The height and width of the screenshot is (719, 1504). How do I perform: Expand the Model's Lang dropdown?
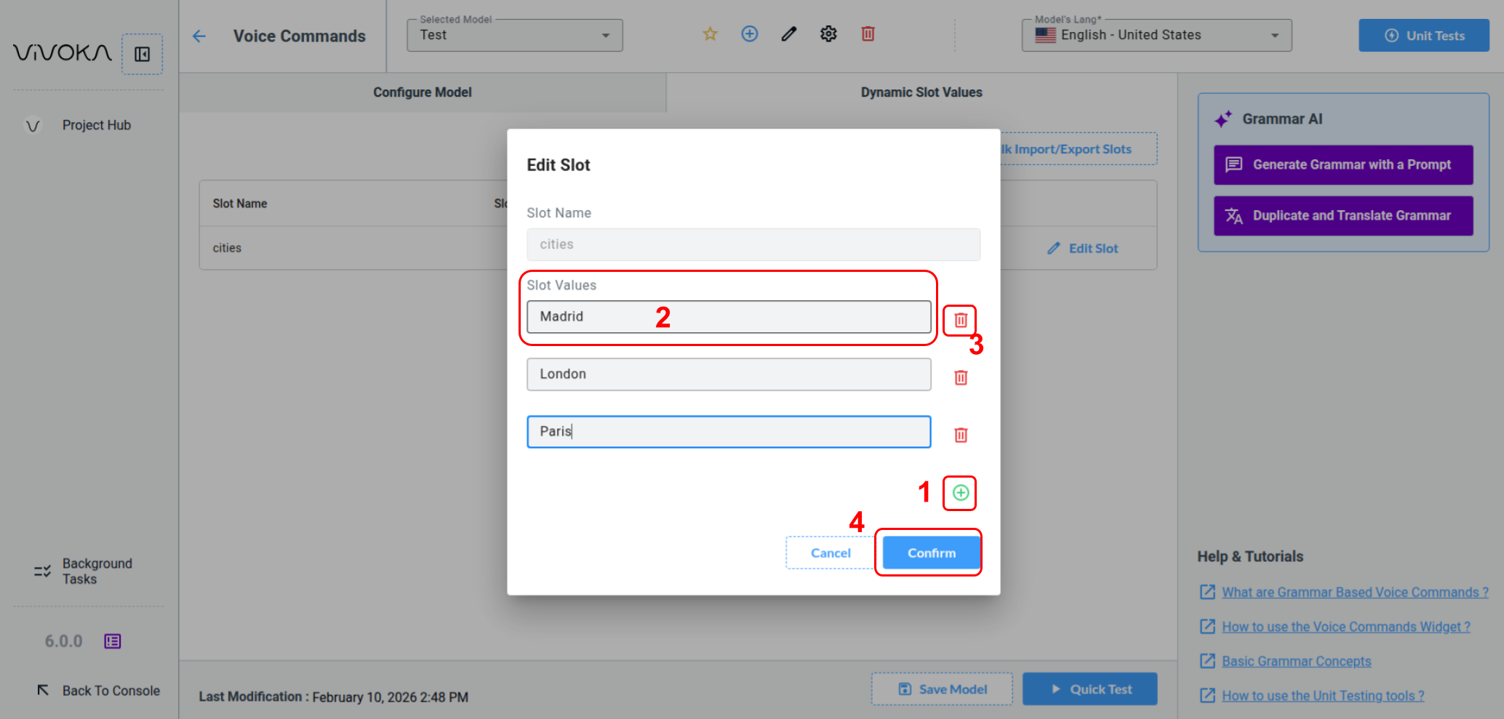[1156, 36]
